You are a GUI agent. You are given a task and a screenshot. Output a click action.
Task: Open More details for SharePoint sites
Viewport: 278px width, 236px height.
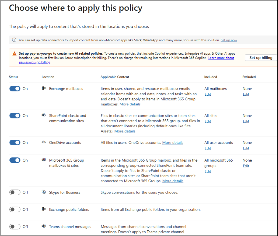125,131
